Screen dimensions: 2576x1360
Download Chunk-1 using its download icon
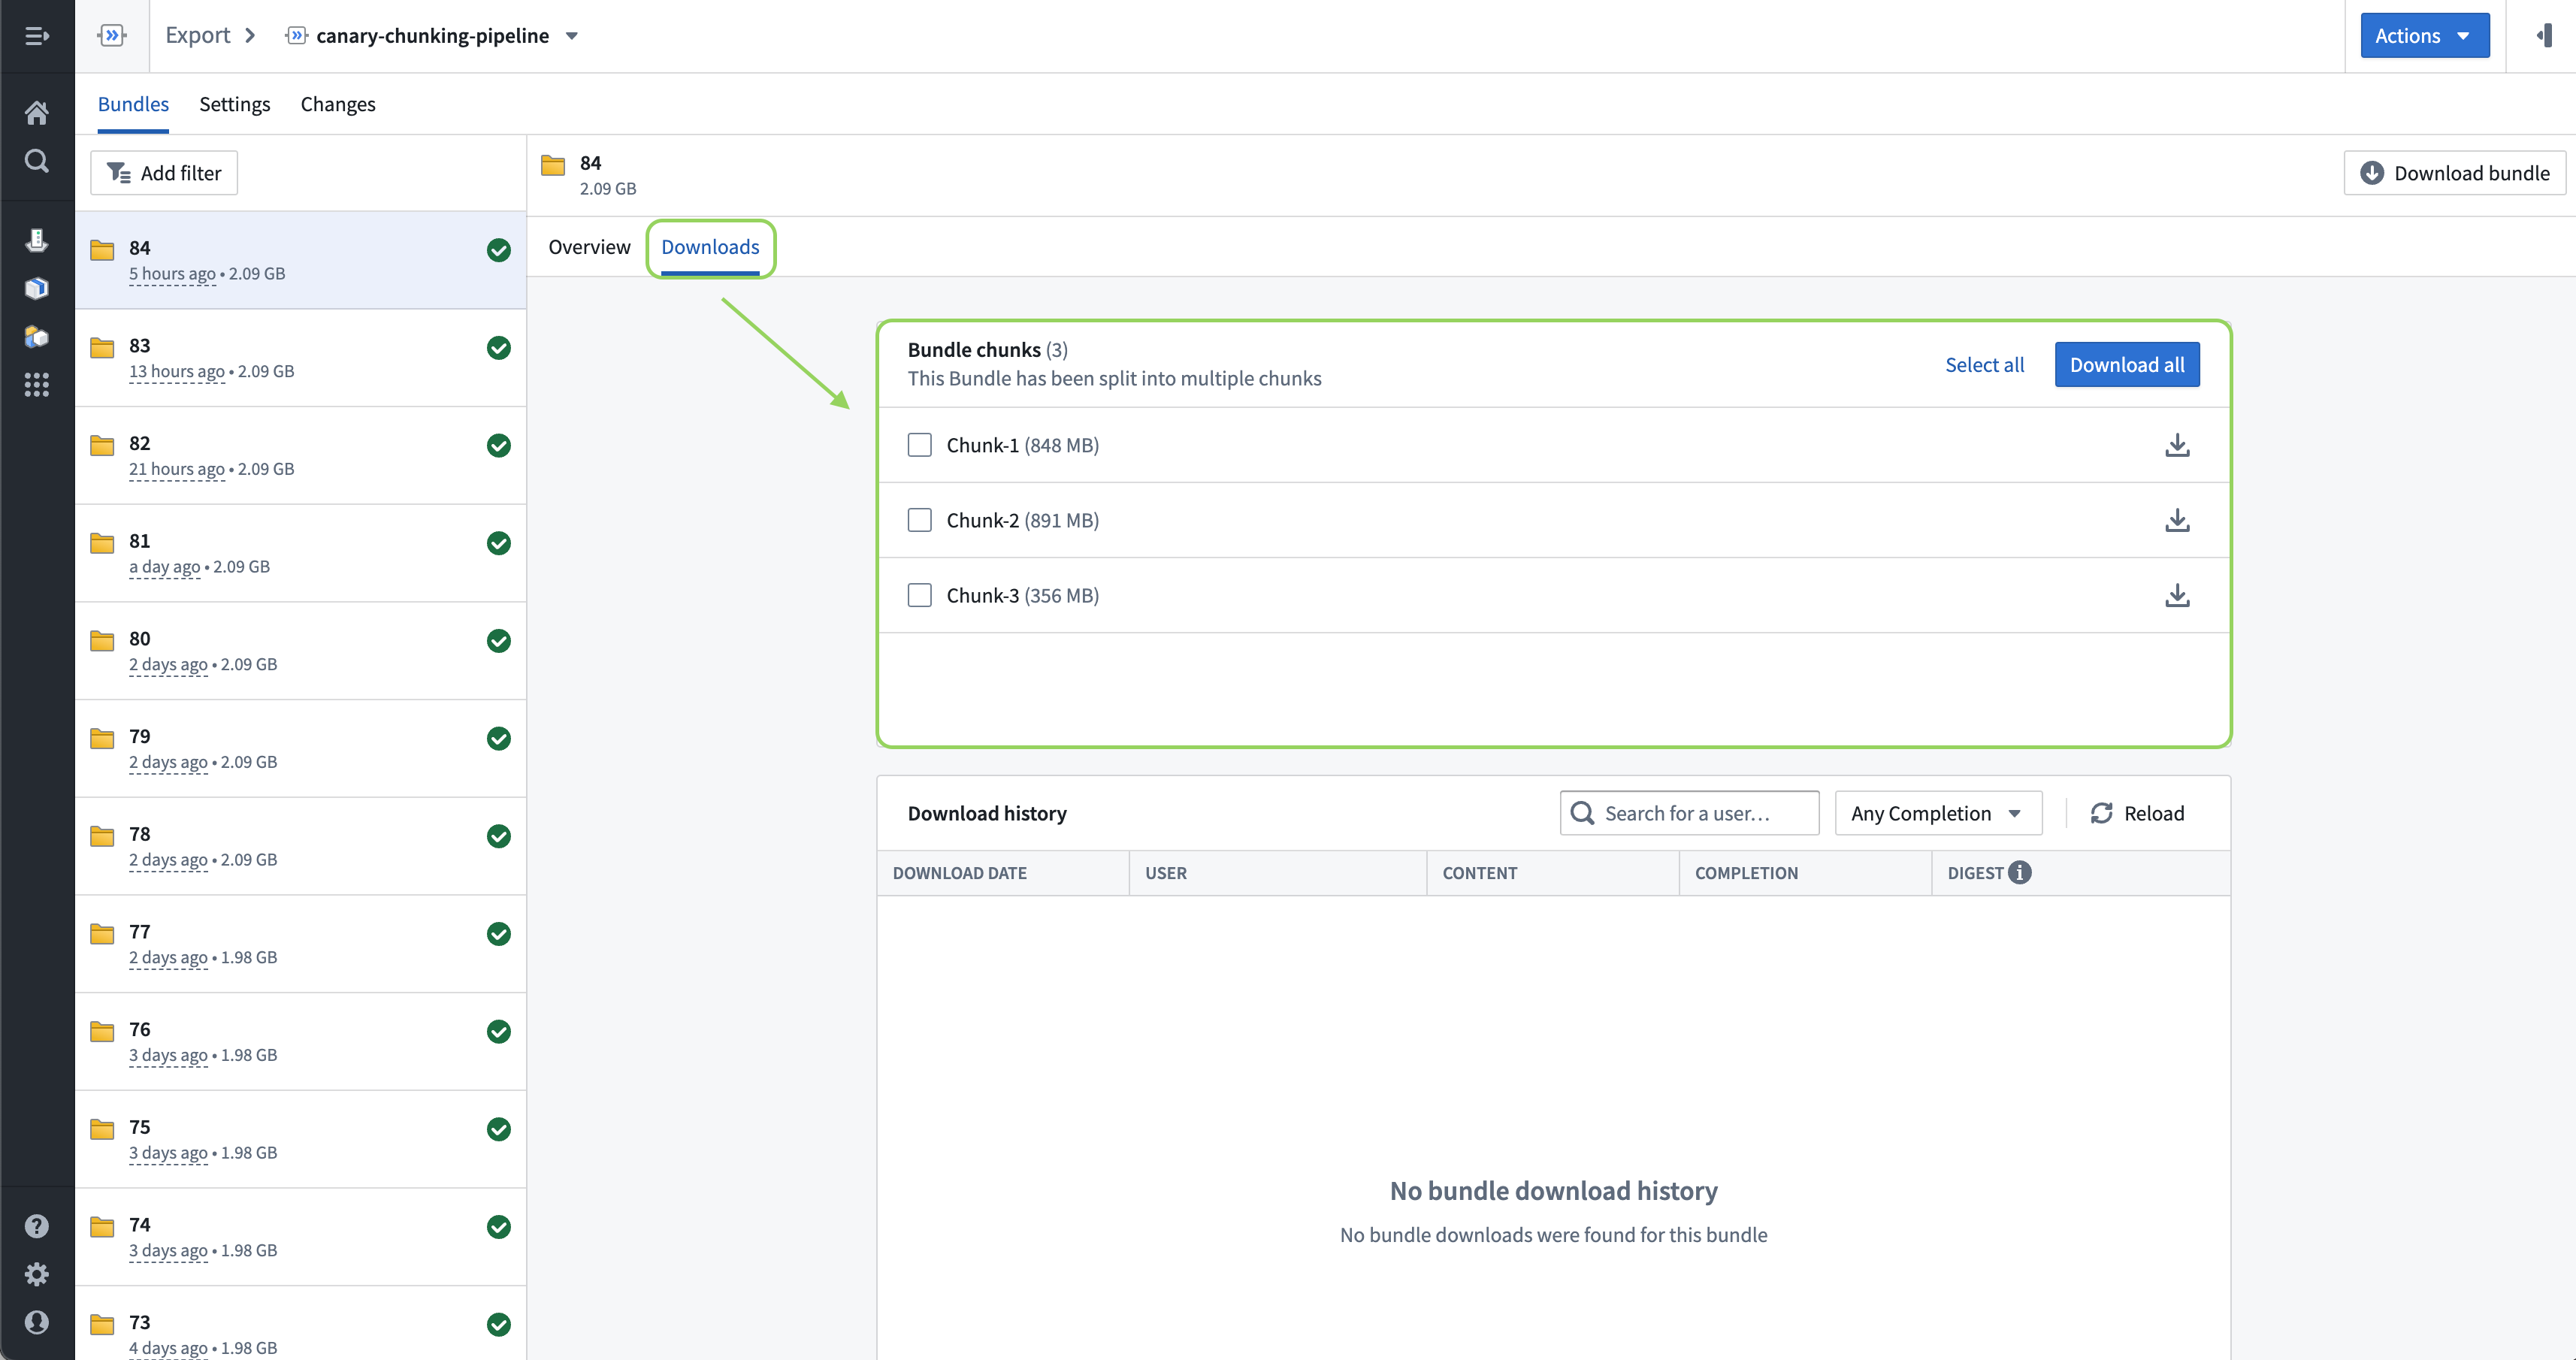coord(2177,445)
